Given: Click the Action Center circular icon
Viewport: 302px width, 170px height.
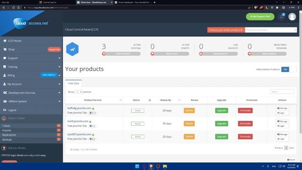Looking at the screenshot, I should [x=4, y=119].
